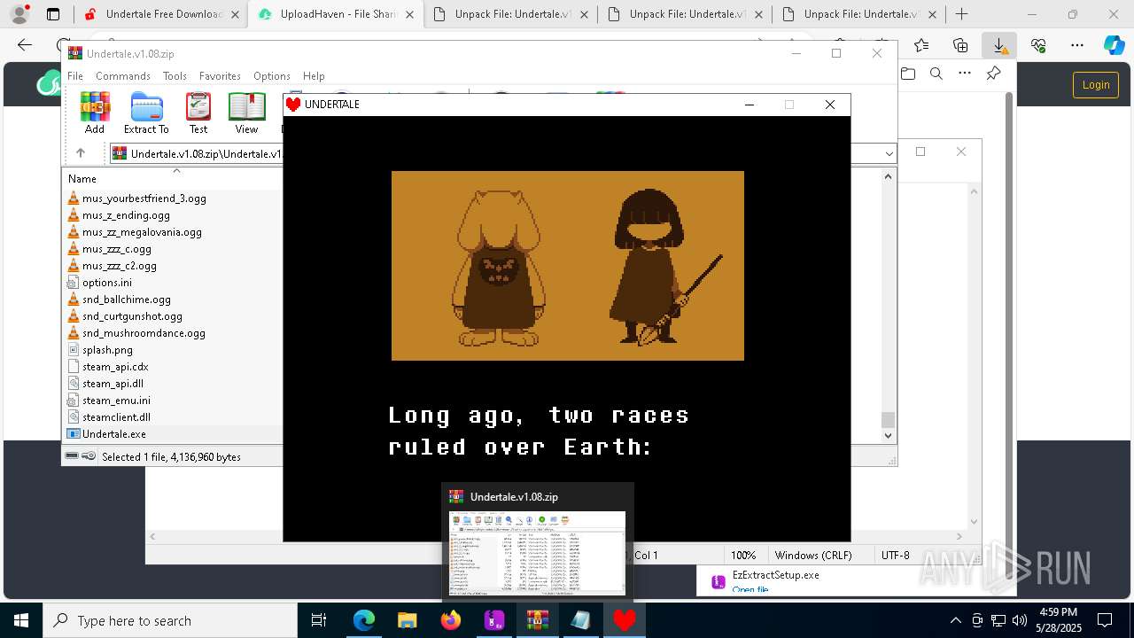Show hidden system tray icons
This screenshot has width=1134, height=638.
click(x=955, y=620)
